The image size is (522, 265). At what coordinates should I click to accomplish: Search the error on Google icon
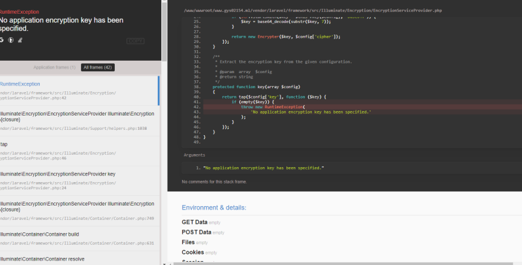pos(1,40)
